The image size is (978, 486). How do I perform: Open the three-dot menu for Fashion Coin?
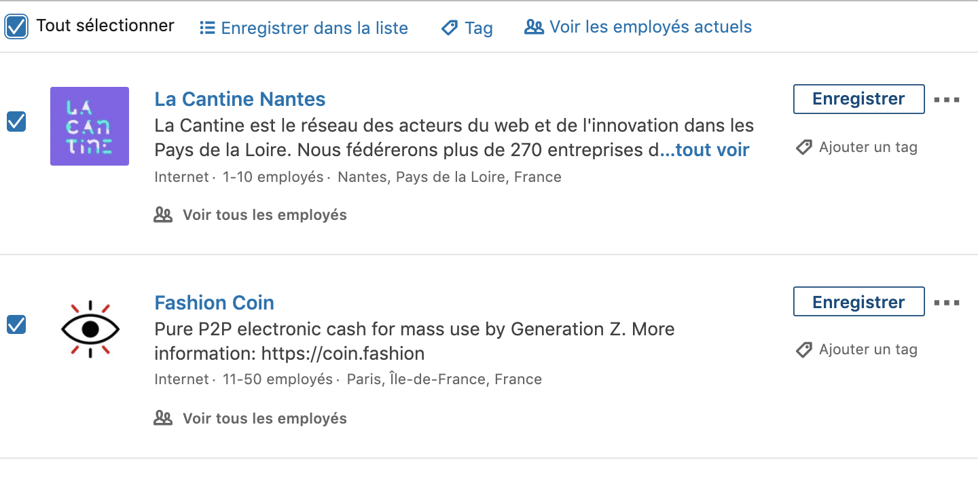(947, 303)
